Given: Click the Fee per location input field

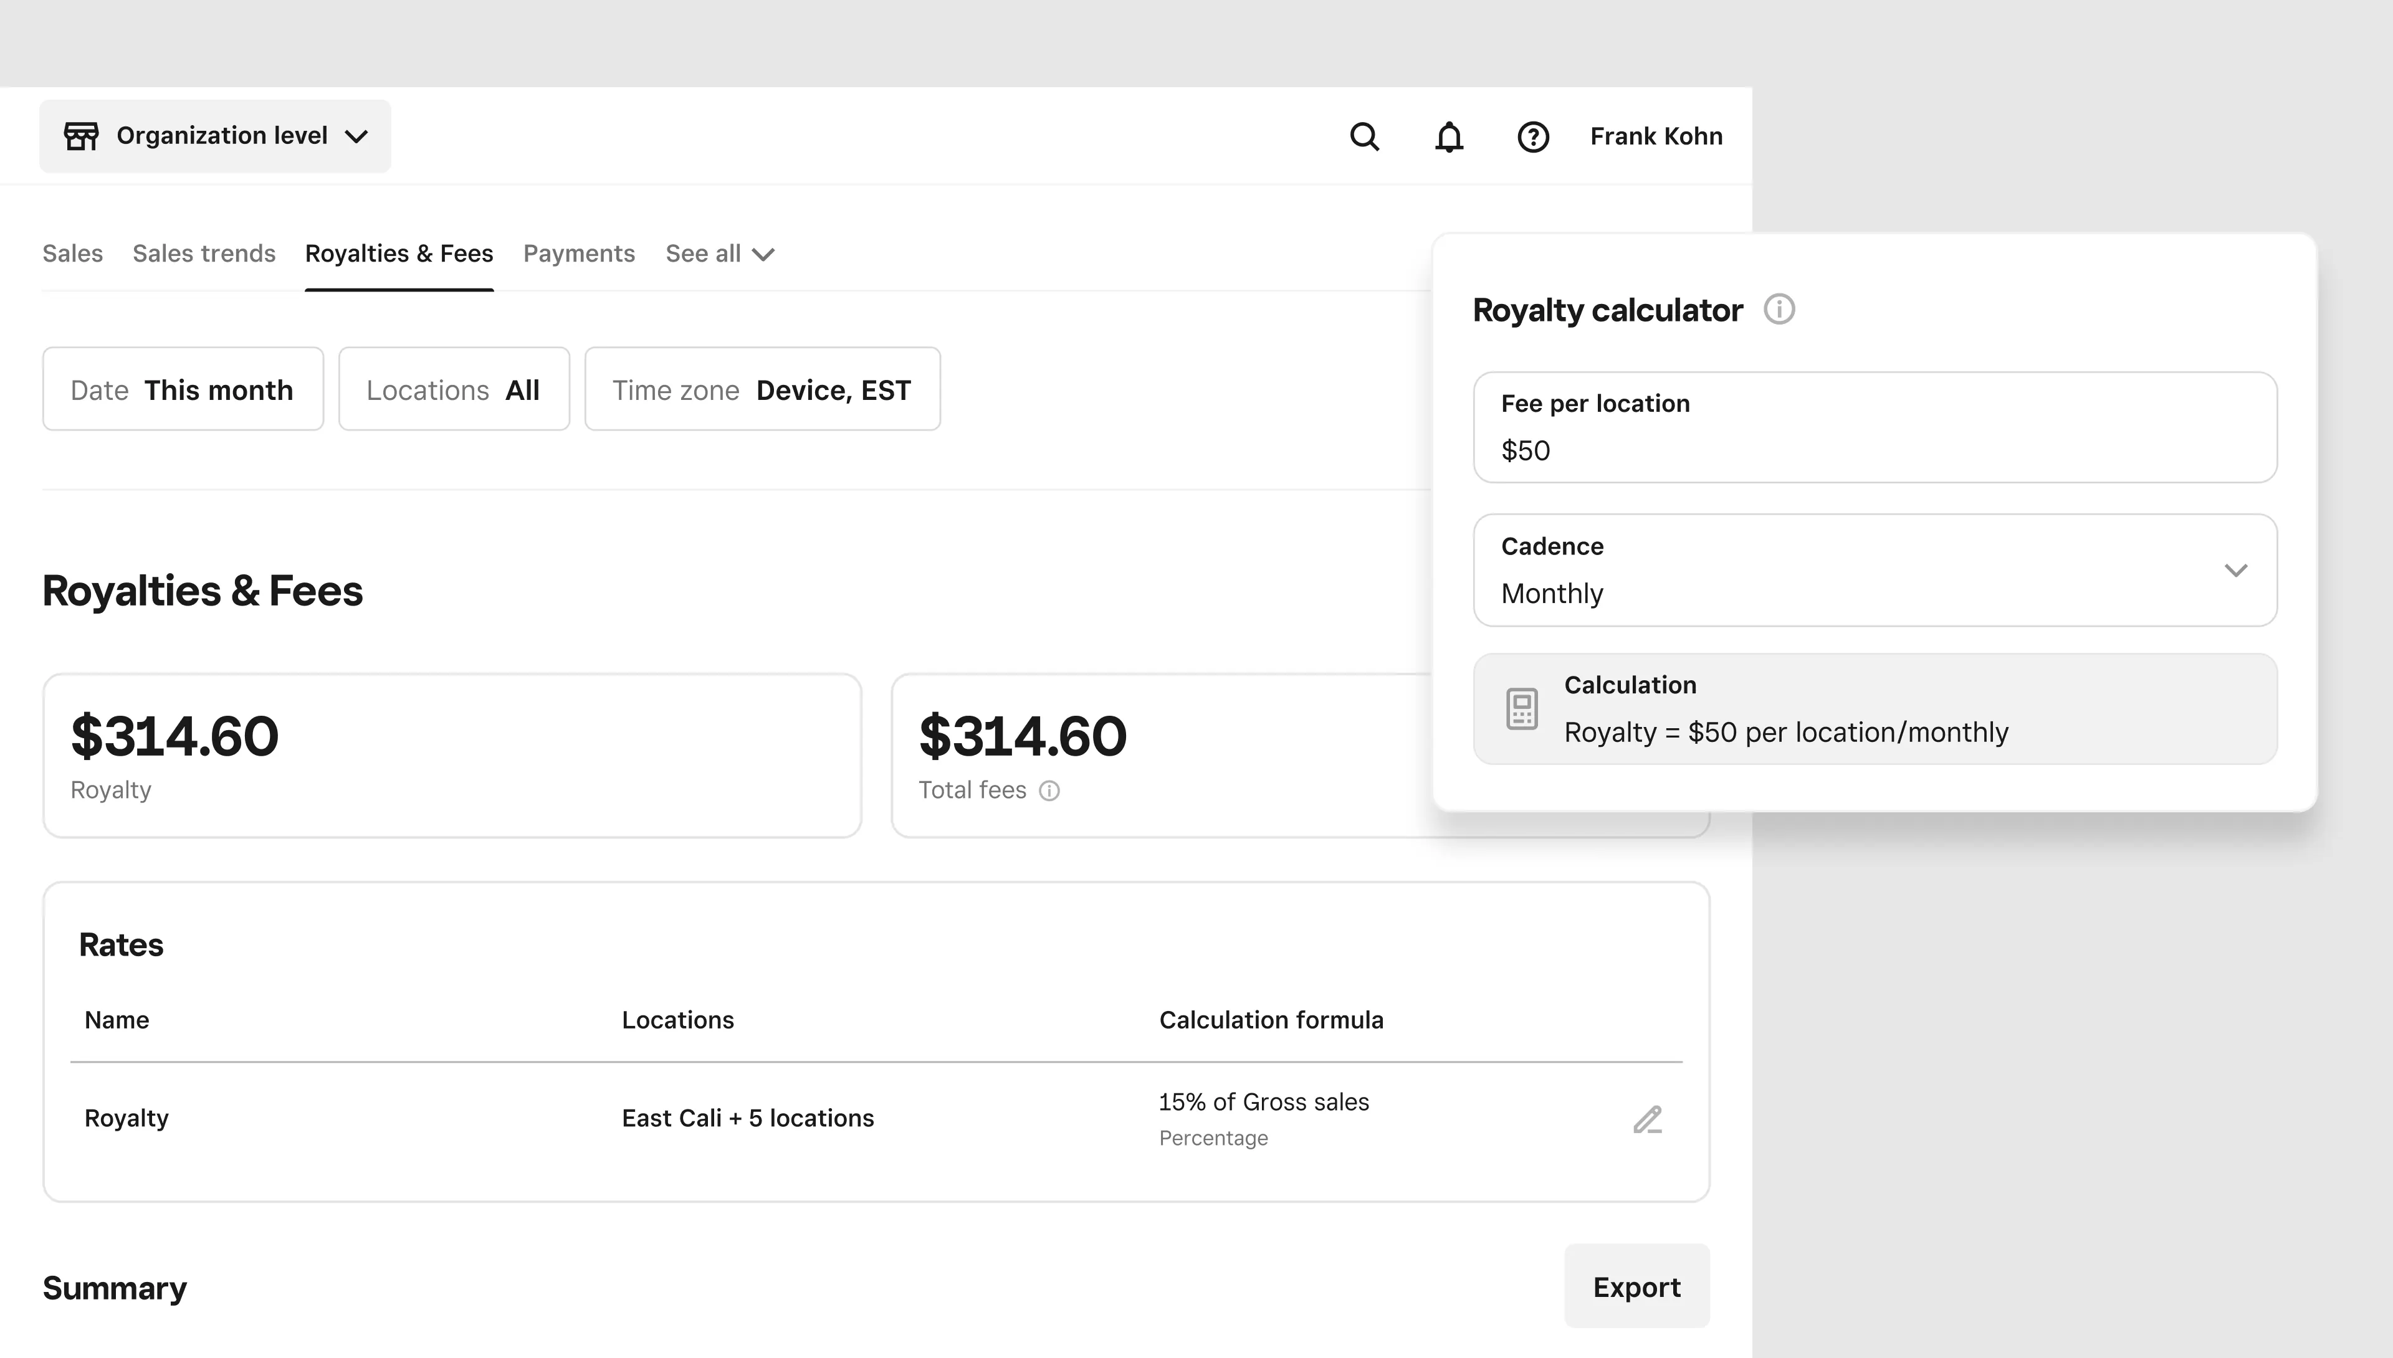Looking at the screenshot, I should 1875,450.
